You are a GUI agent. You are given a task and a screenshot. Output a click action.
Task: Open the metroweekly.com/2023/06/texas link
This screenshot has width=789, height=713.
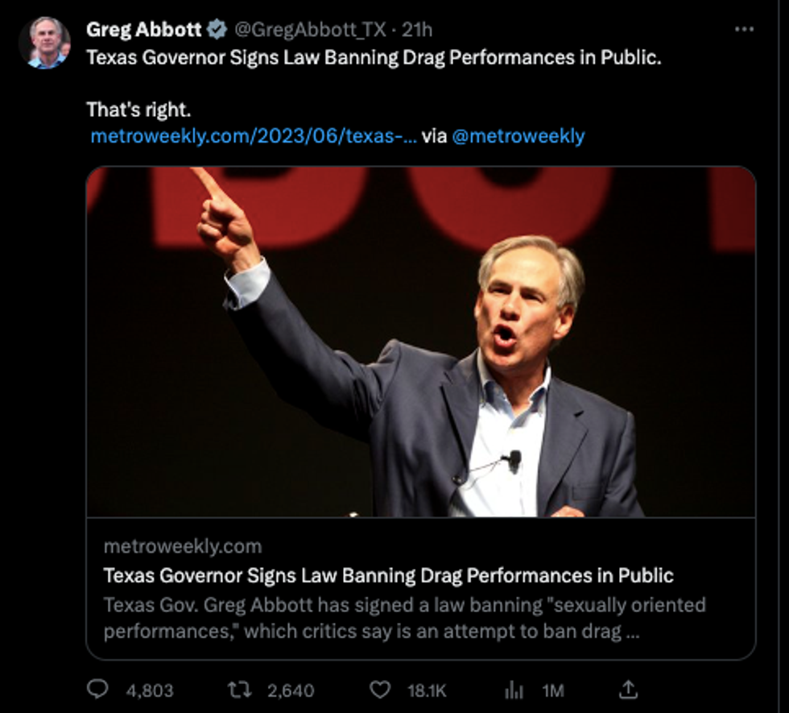253,136
